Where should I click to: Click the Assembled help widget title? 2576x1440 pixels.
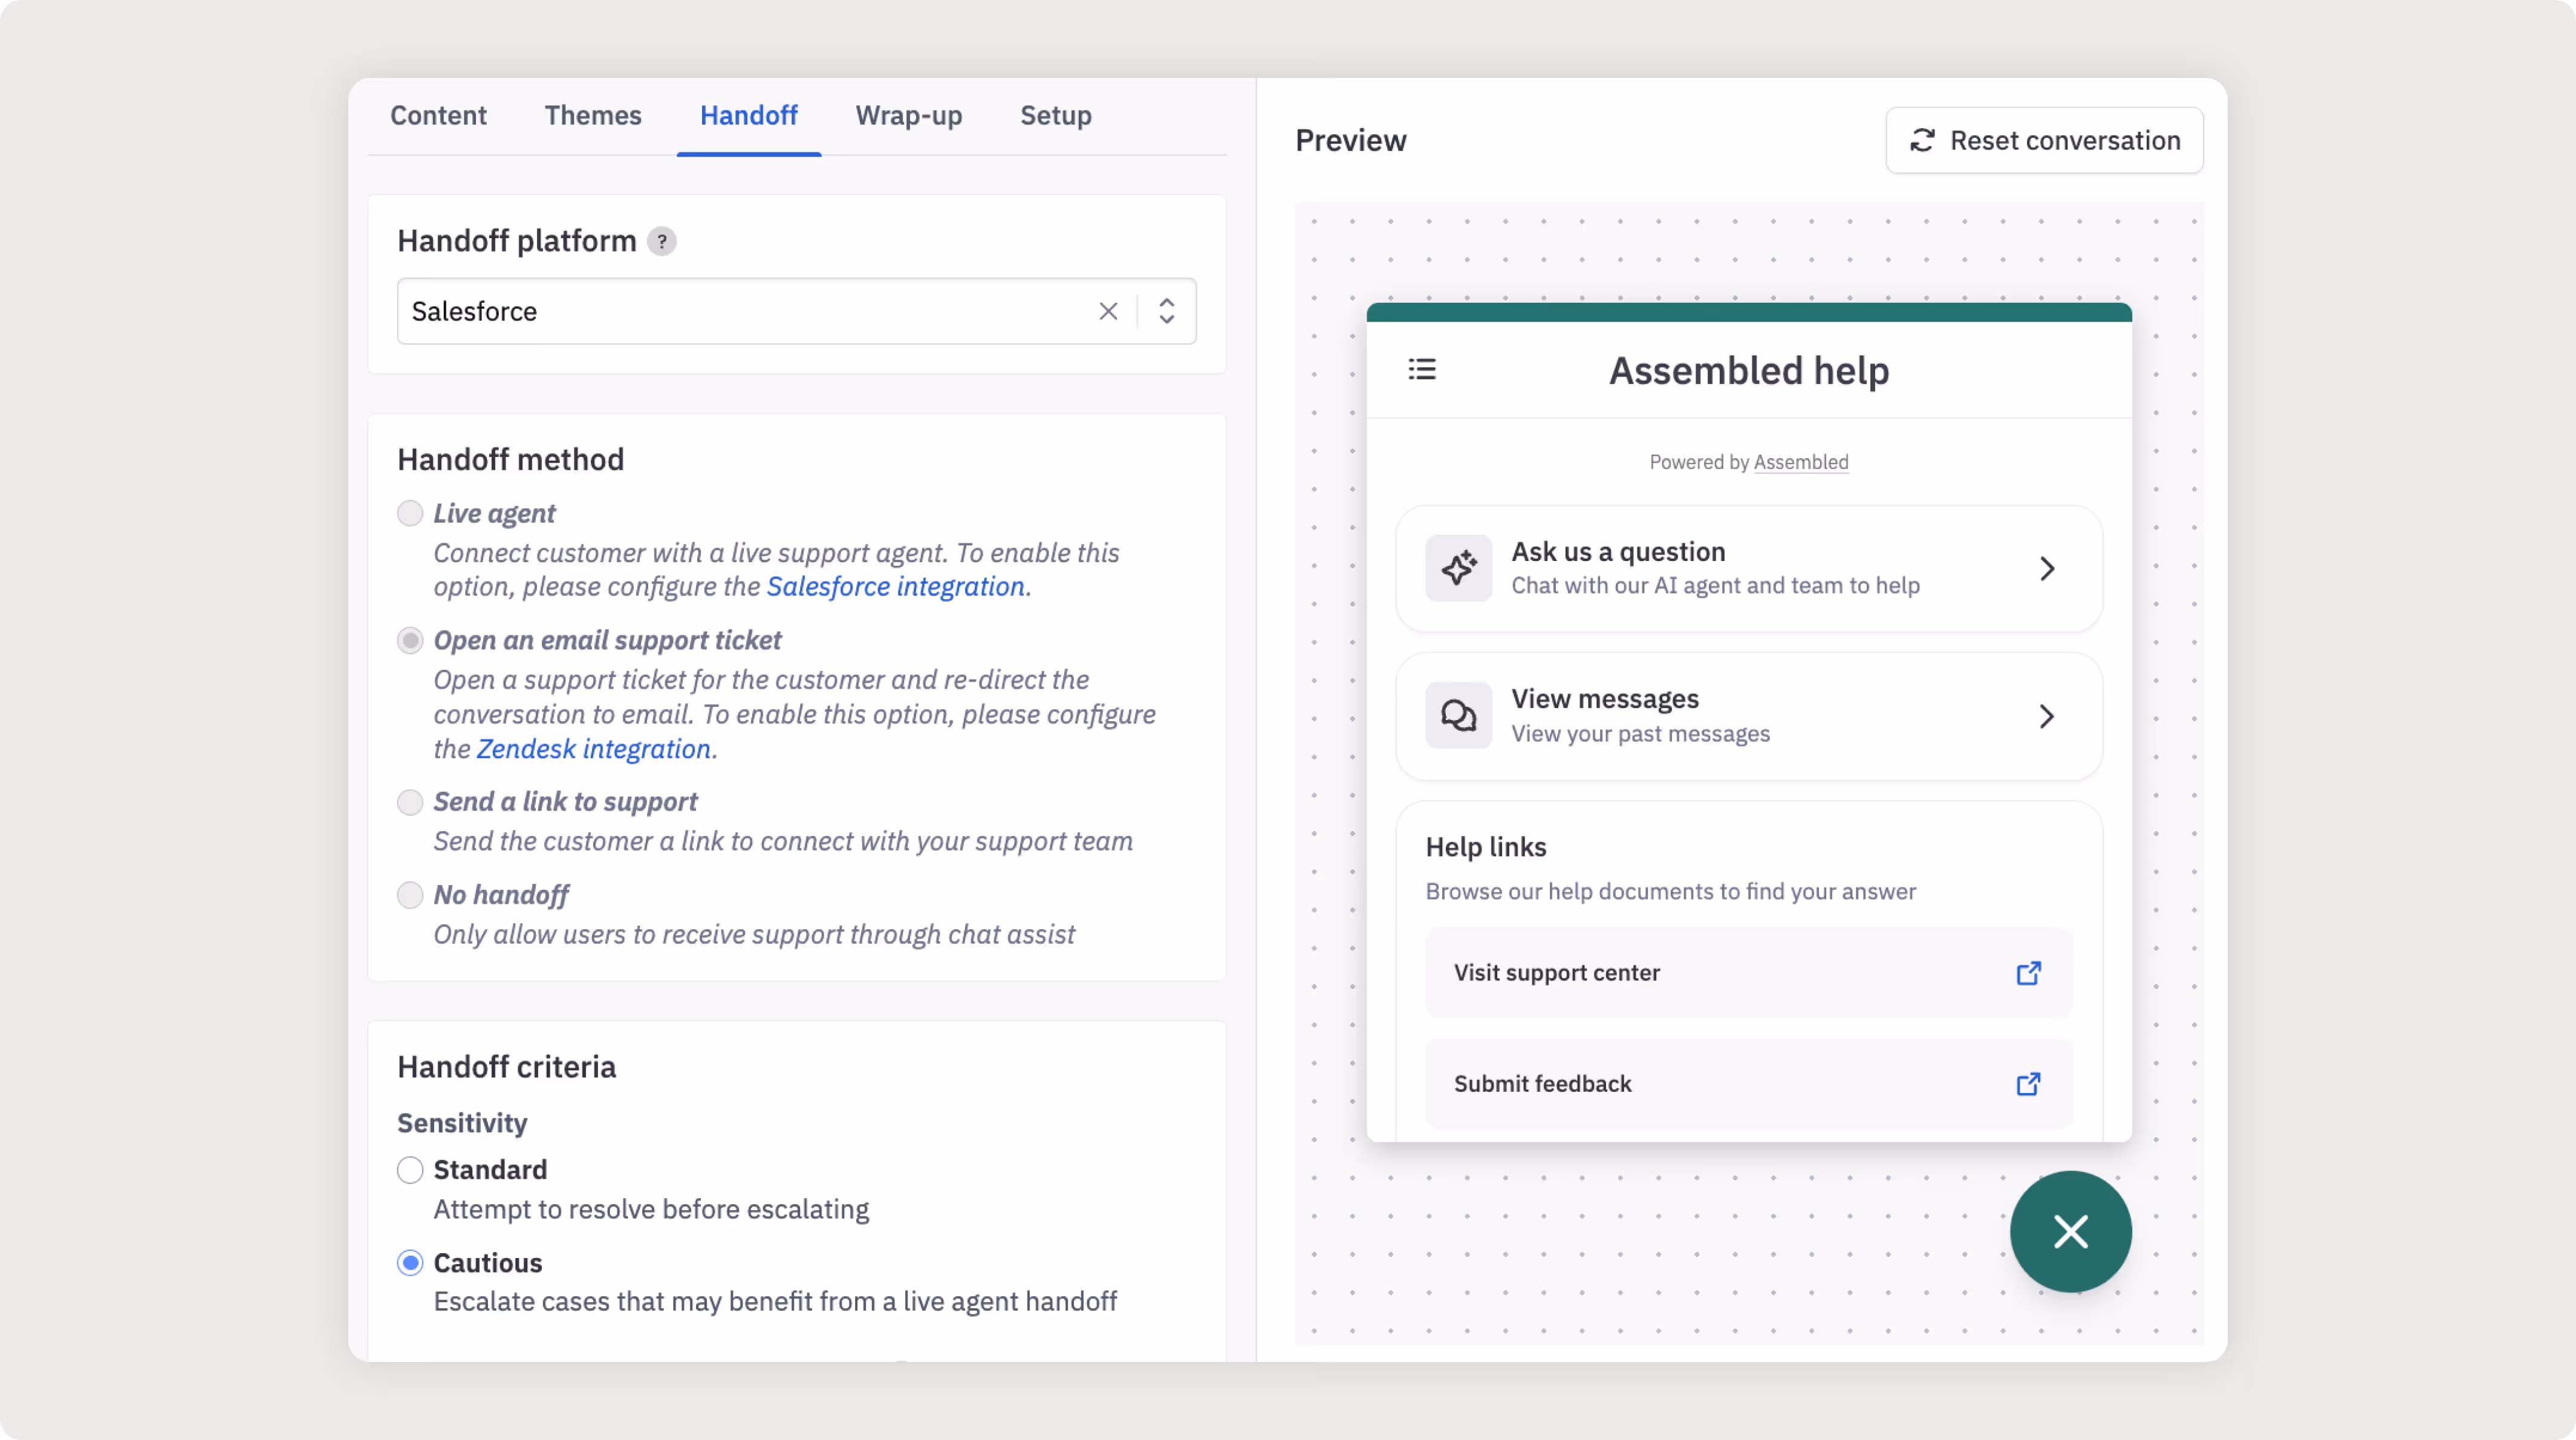(1749, 371)
